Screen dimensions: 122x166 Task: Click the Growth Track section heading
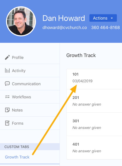[81, 55]
